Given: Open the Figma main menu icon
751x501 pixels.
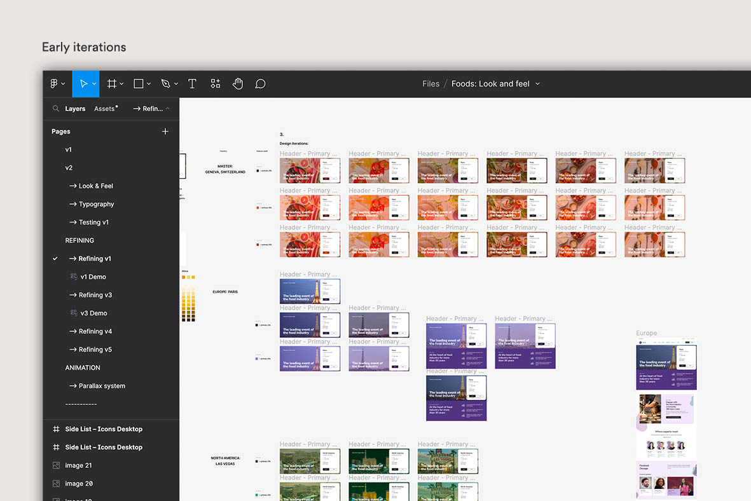Looking at the screenshot, I should 54,84.
